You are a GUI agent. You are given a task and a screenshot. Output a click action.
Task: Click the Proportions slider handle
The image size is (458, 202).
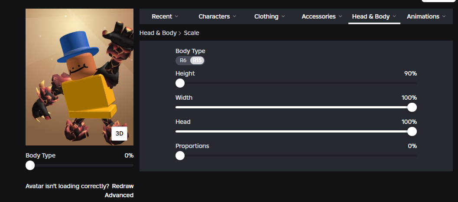pos(180,155)
